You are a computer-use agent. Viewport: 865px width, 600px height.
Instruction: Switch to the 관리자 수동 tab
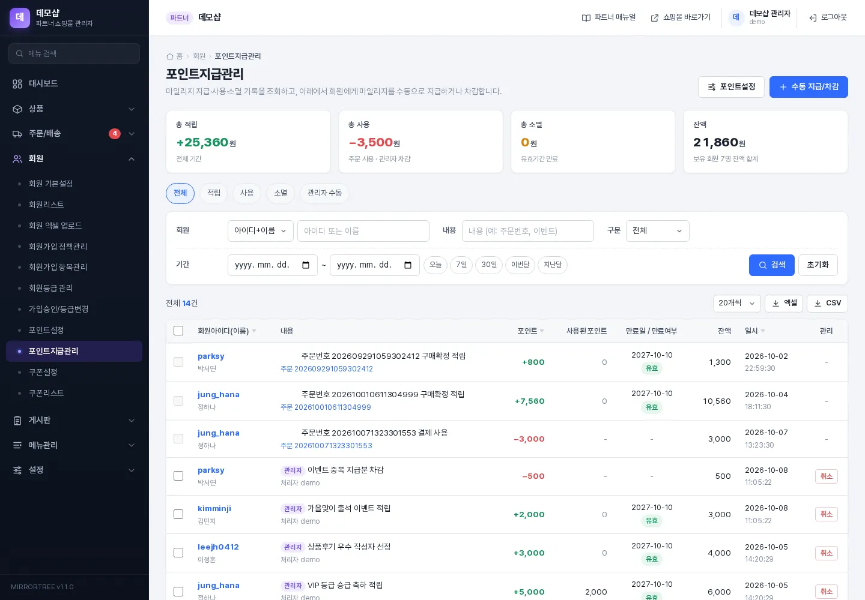pos(324,193)
